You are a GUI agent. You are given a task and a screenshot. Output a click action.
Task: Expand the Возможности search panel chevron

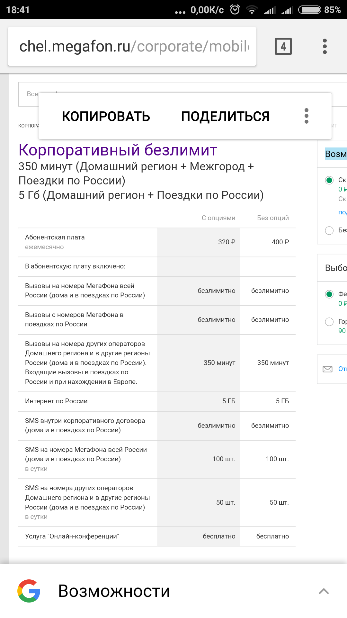click(x=324, y=591)
